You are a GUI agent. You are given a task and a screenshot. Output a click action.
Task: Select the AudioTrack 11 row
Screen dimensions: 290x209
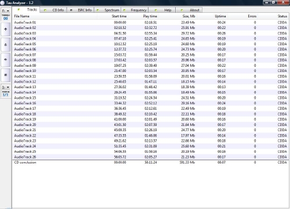(x=151, y=76)
